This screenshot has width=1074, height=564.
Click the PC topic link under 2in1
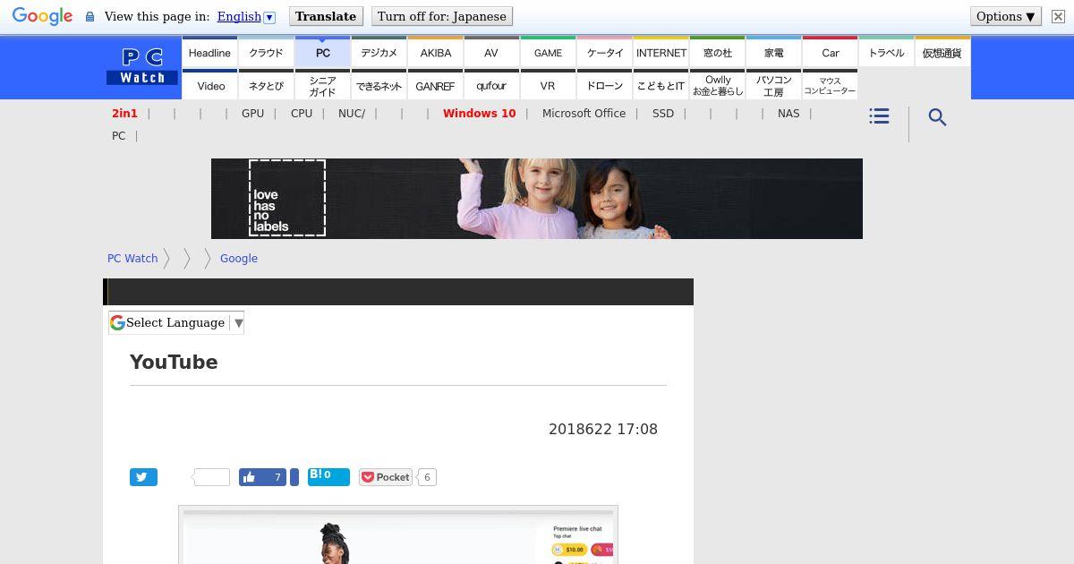[118, 136]
